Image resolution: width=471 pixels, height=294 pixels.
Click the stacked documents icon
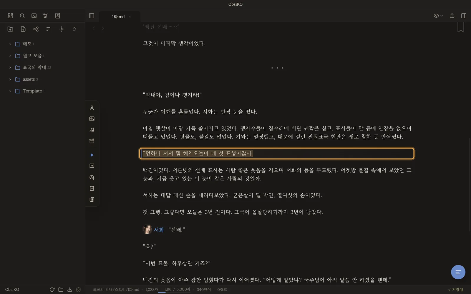(92, 200)
